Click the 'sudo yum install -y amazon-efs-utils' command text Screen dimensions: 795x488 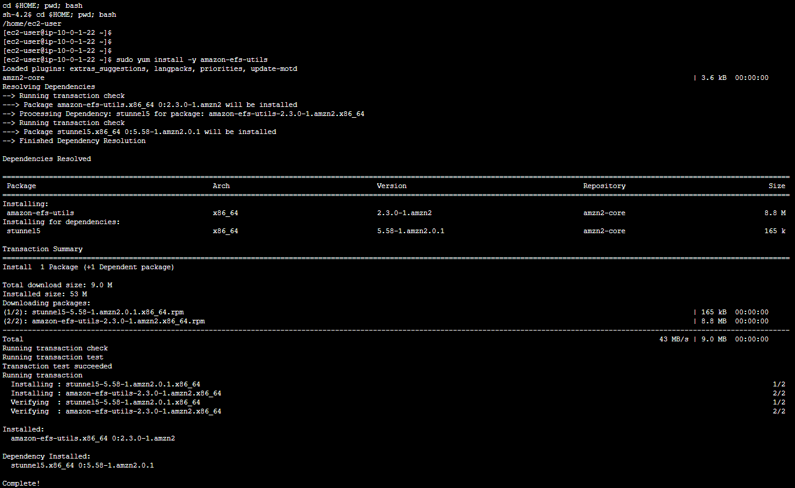point(192,59)
